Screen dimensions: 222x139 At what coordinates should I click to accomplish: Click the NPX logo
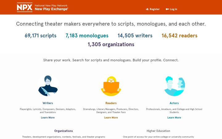(25, 7)
